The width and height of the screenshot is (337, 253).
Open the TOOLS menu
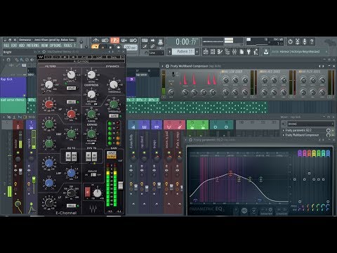(67, 46)
